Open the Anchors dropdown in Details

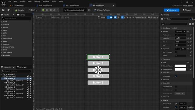pyautogui.click(x=180, y=31)
